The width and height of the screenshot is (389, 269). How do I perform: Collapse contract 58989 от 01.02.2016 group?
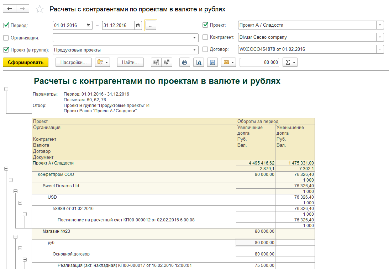click(25, 214)
